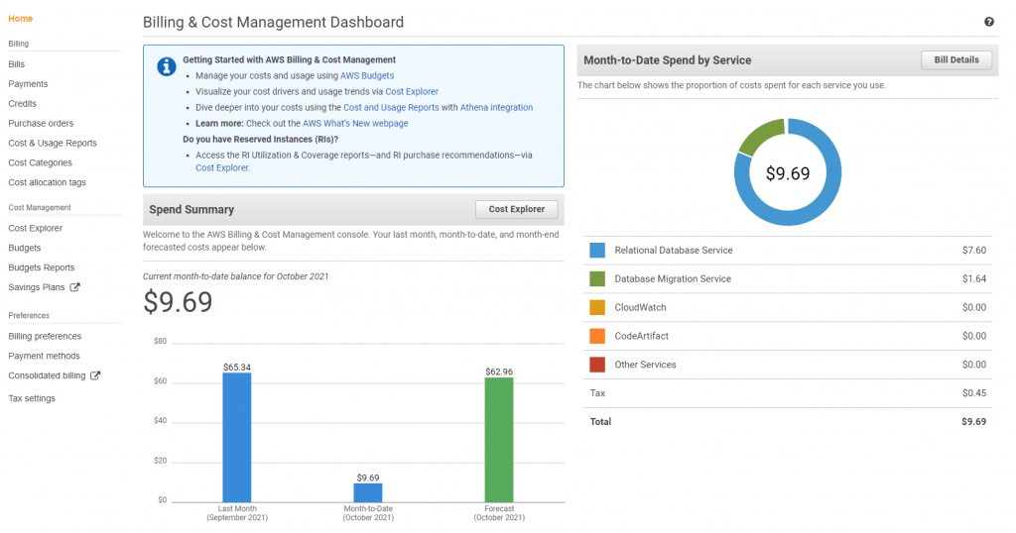
Task: Click the donut chart showing $9.69
Action: coord(787,172)
